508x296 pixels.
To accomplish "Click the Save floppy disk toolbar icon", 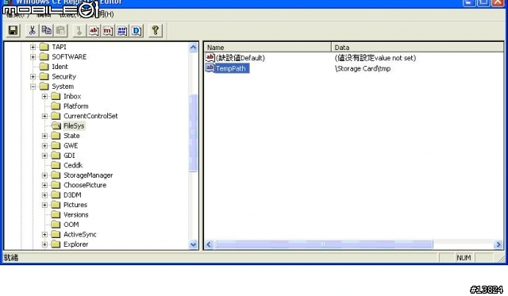I will pos(13,31).
